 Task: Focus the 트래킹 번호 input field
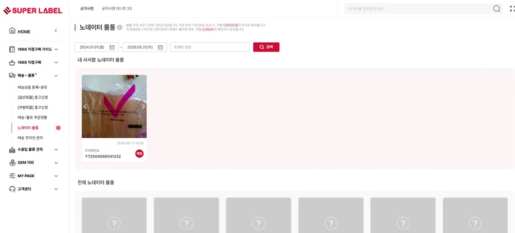point(210,47)
